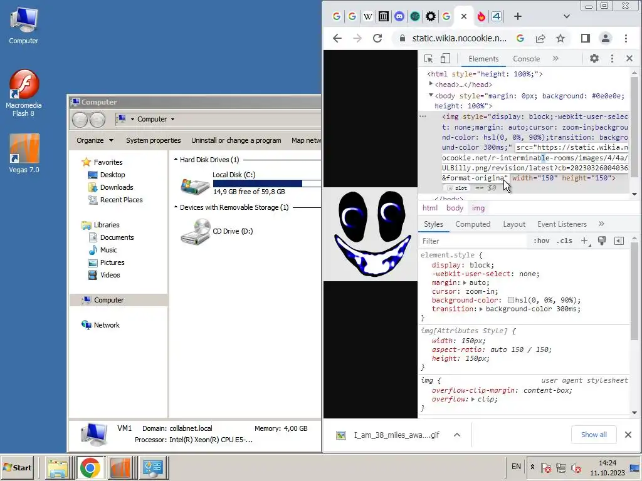The height and width of the screenshot is (481, 642).
Task: Close the DevTools panel
Action: pos(629,58)
